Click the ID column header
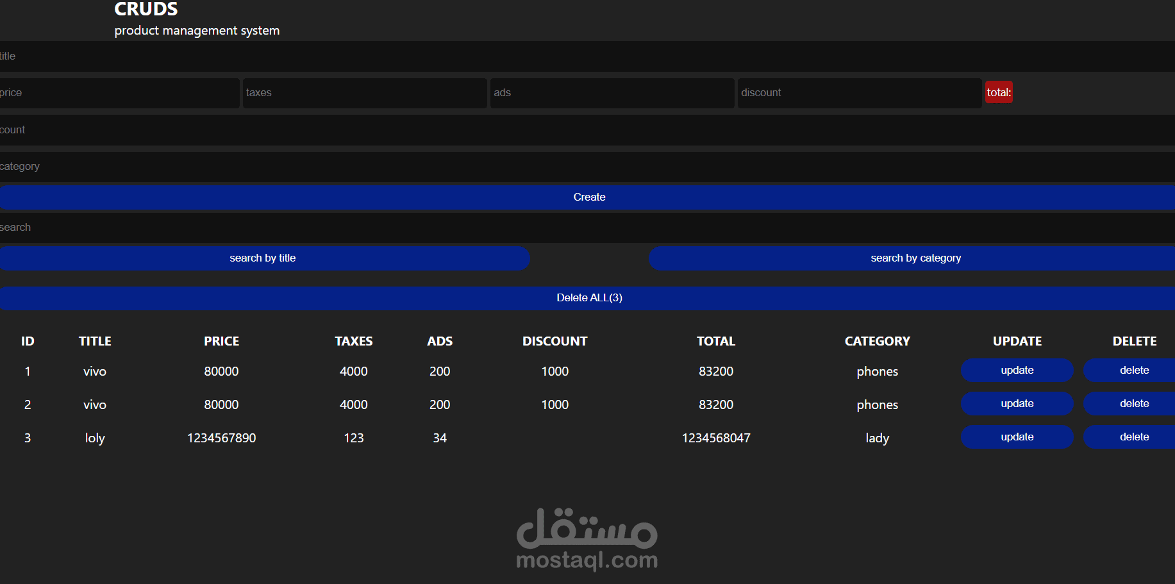The height and width of the screenshot is (584, 1175). pyautogui.click(x=28, y=341)
